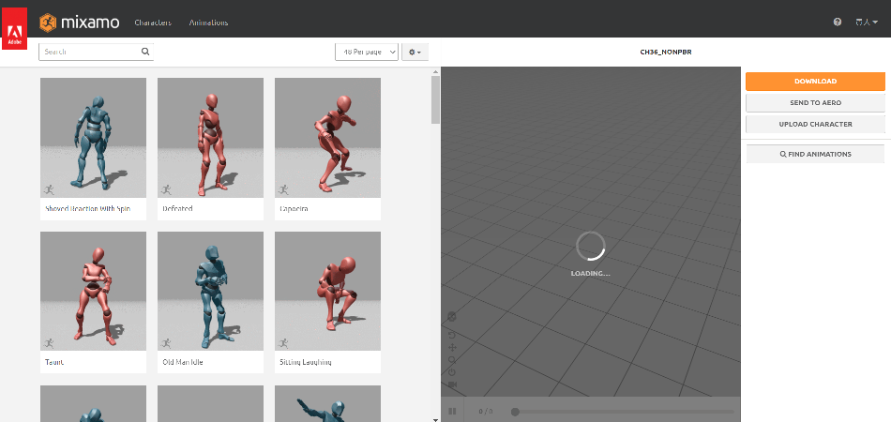Click the list scrollbar down arrow

tap(436, 419)
